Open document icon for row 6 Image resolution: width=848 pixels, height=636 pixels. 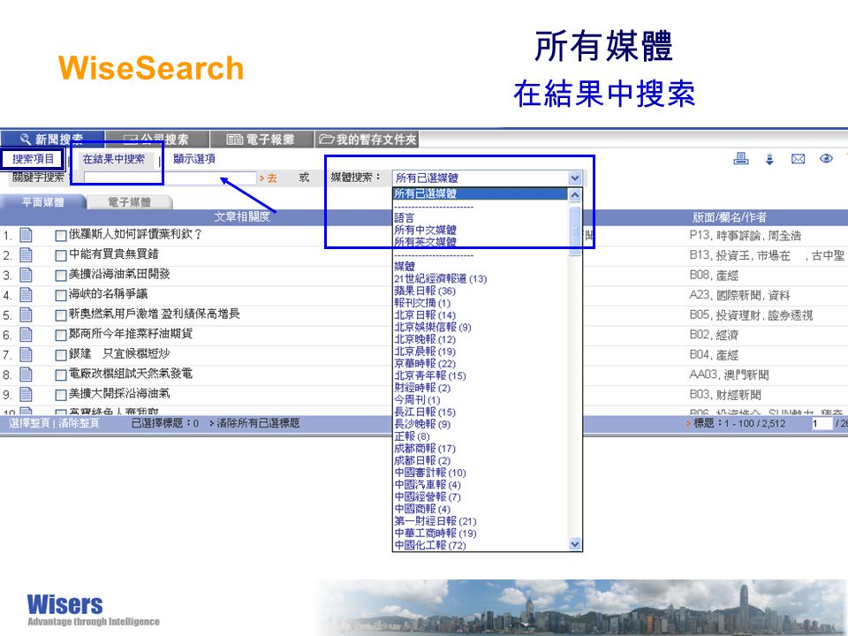point(26,334)
